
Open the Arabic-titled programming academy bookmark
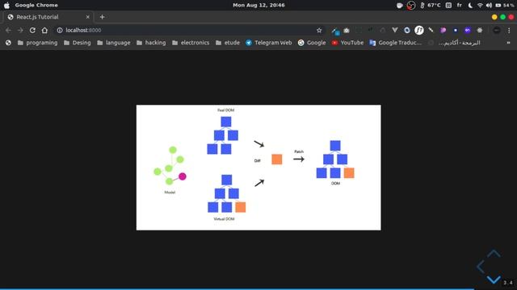click(454, 43)
